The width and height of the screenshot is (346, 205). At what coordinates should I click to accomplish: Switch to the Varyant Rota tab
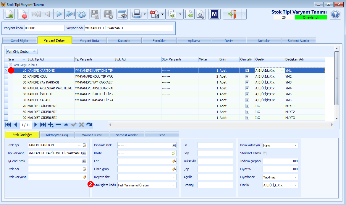[x=89, y=41]
